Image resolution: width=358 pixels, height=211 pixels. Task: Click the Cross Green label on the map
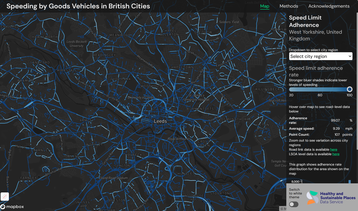pos(203,144)
